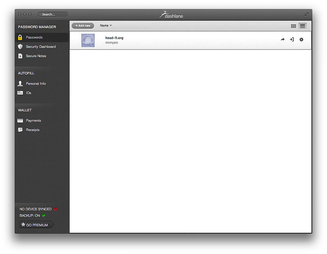Viewport: 327px width, 254px height.
Task: Switch to grid view
Action: [x=293, y=26]
